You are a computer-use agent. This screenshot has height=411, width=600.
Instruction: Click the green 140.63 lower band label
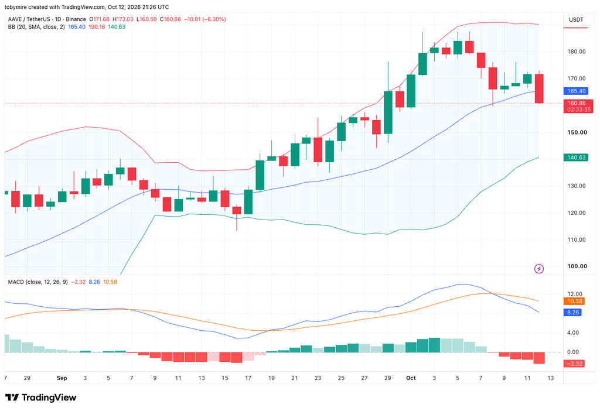(576, 157)
